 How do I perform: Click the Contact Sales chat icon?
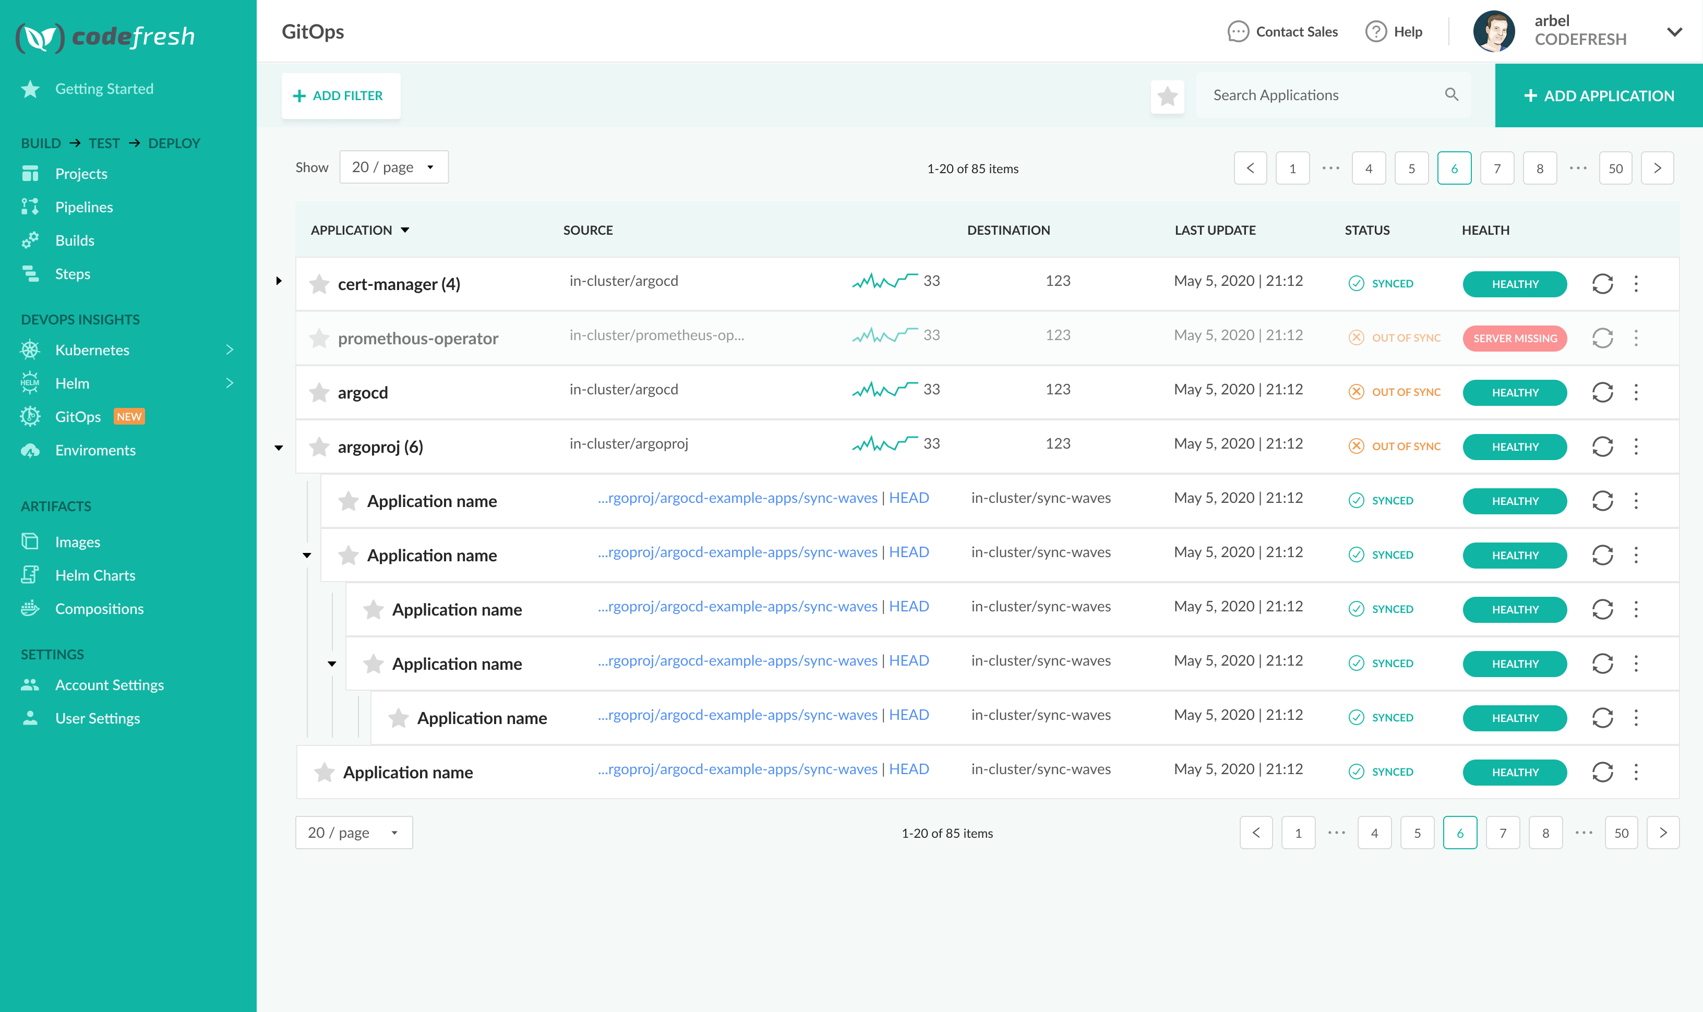[1238, 31]
